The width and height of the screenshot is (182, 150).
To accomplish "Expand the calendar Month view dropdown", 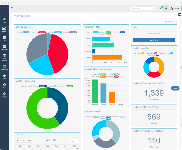I will 73,141.
